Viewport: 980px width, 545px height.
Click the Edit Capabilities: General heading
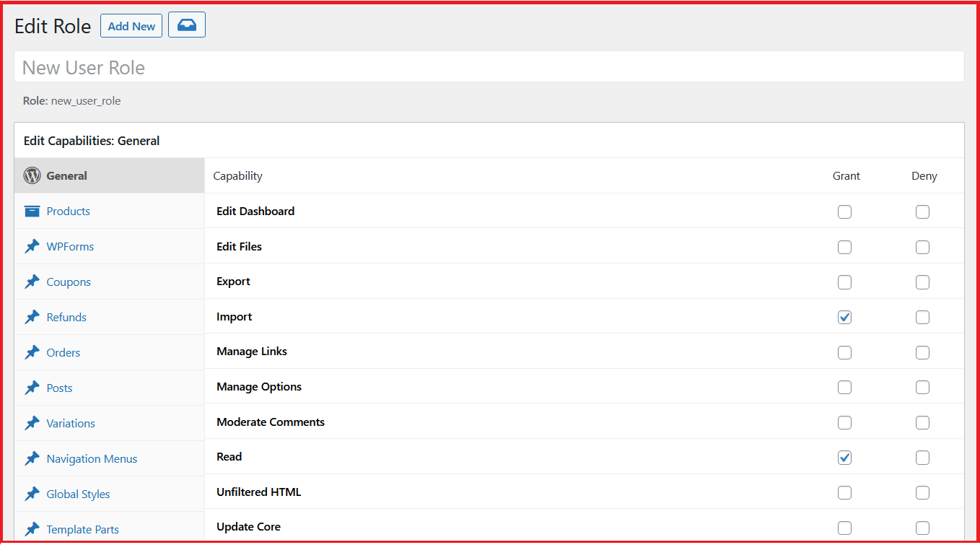tap(92, 141)
